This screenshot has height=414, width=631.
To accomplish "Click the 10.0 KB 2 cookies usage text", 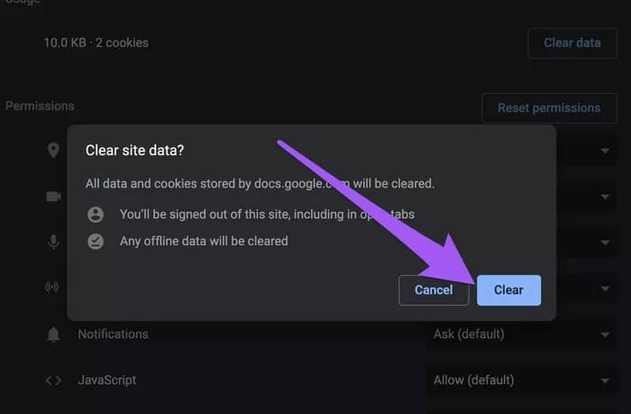I will (96, 42).
